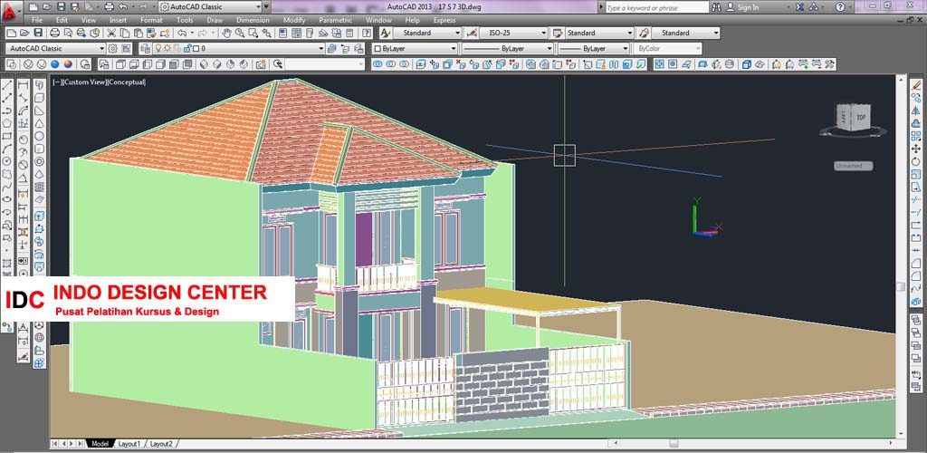Open the text style Standard dropdown
Viewport: 927px width, 453px height.
pyautogui.click(x=457, y=34)
